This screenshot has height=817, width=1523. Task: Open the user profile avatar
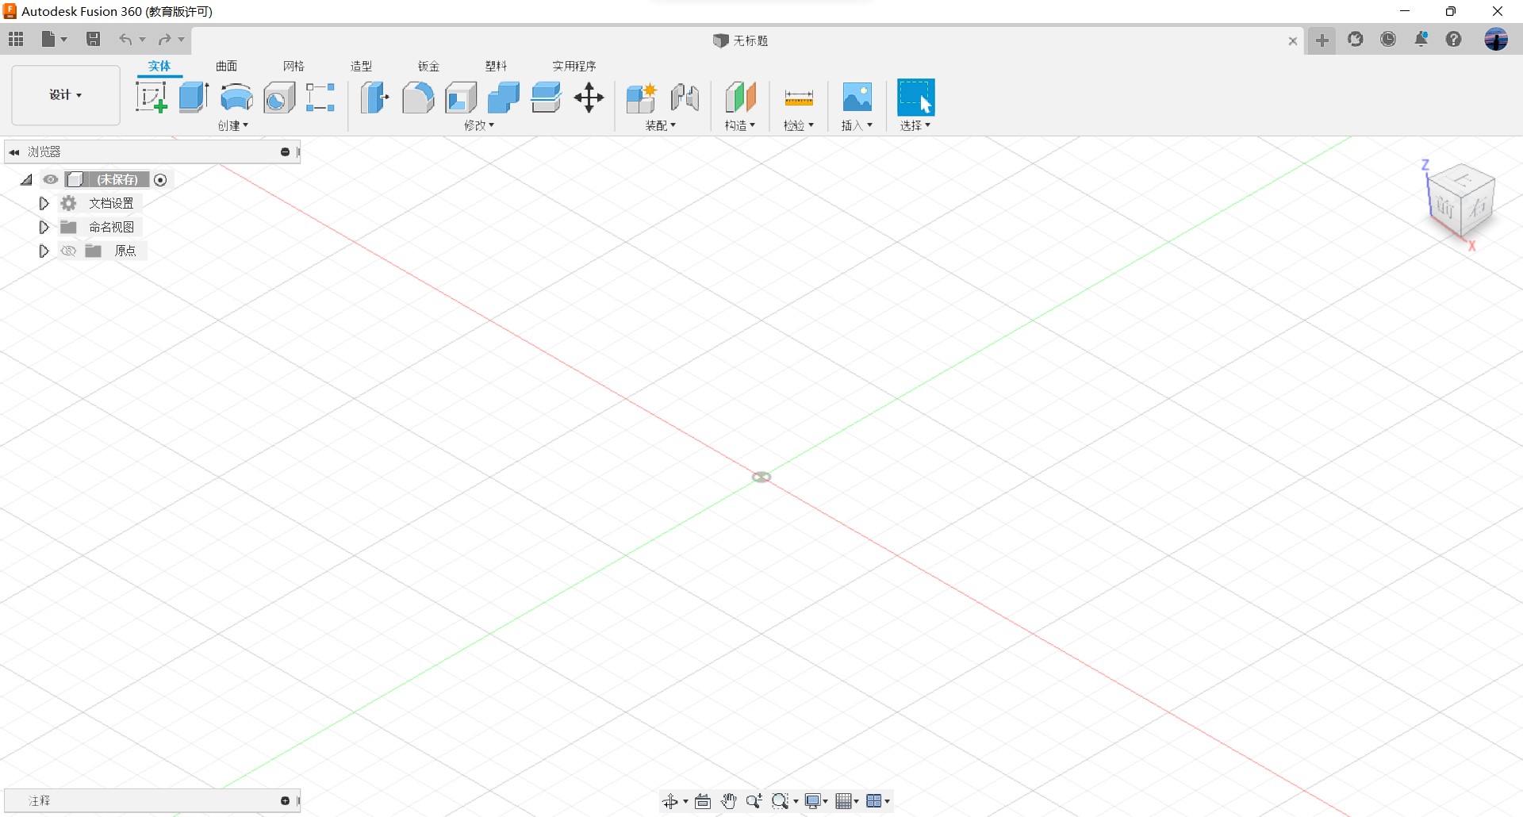tap(1496, 39)
